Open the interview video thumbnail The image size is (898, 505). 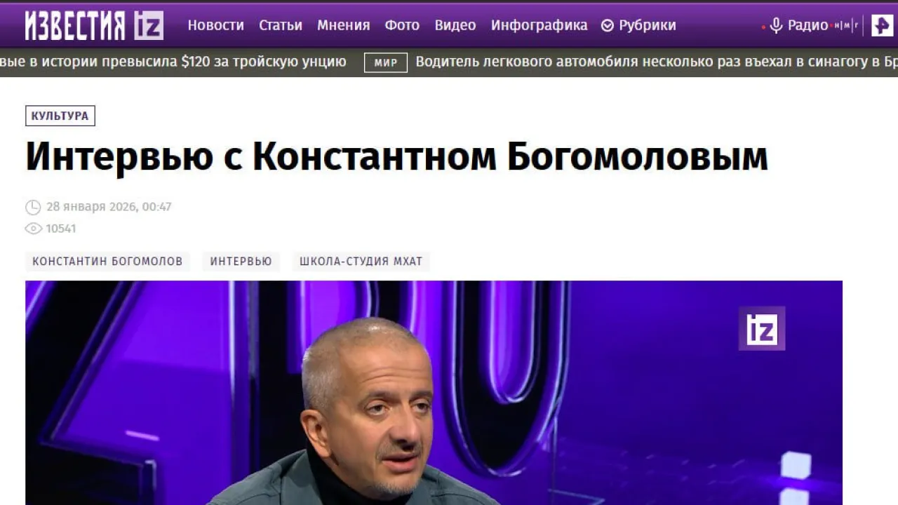(434, 393)
